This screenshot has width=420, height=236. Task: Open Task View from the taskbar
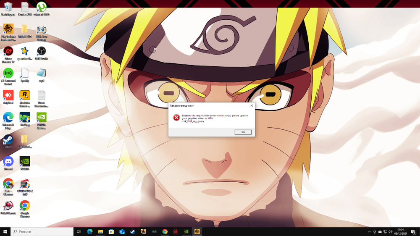coord(79,232)
